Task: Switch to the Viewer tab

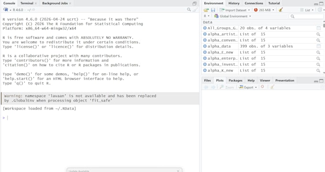Action: point(265,81)
